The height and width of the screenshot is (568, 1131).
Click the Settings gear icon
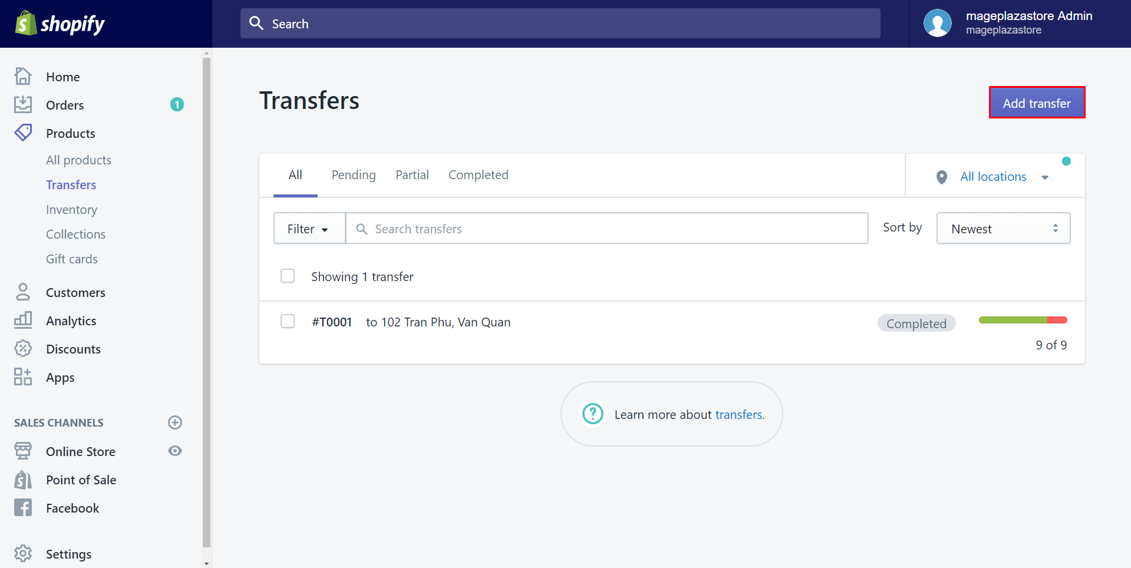pyautogui.click(x=23, y=553)
